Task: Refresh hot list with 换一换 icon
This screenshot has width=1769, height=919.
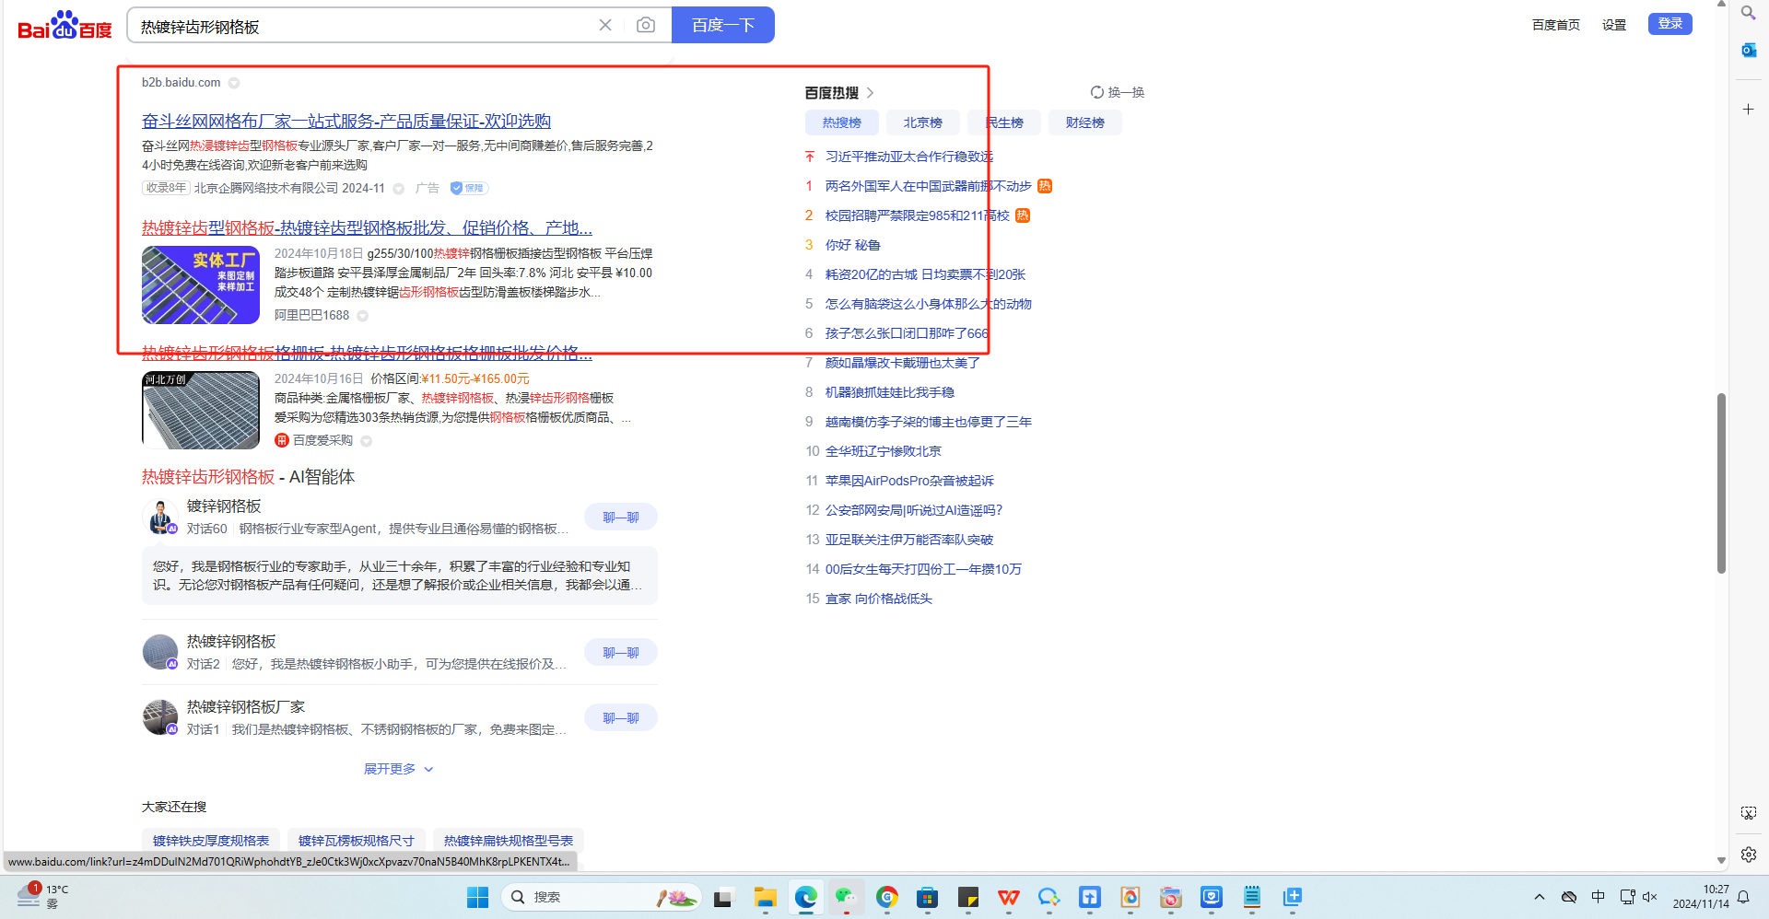Action: [1097, 92]
